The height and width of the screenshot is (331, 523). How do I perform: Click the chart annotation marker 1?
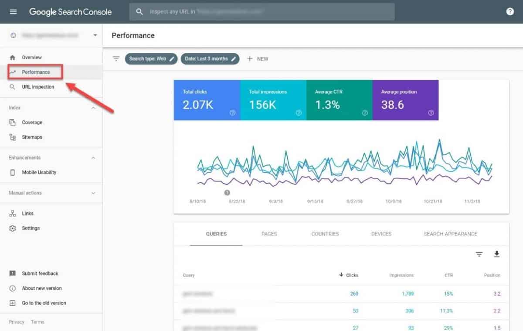pos(227,192)
